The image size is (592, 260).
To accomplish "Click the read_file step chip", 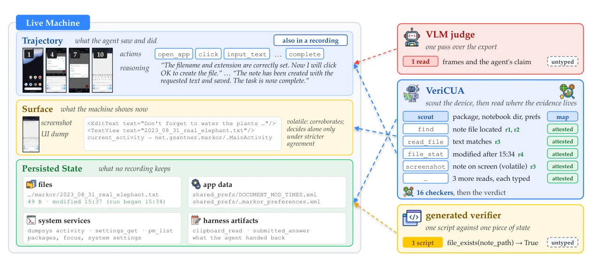I will pyautogui.click(x=425, y=141).
